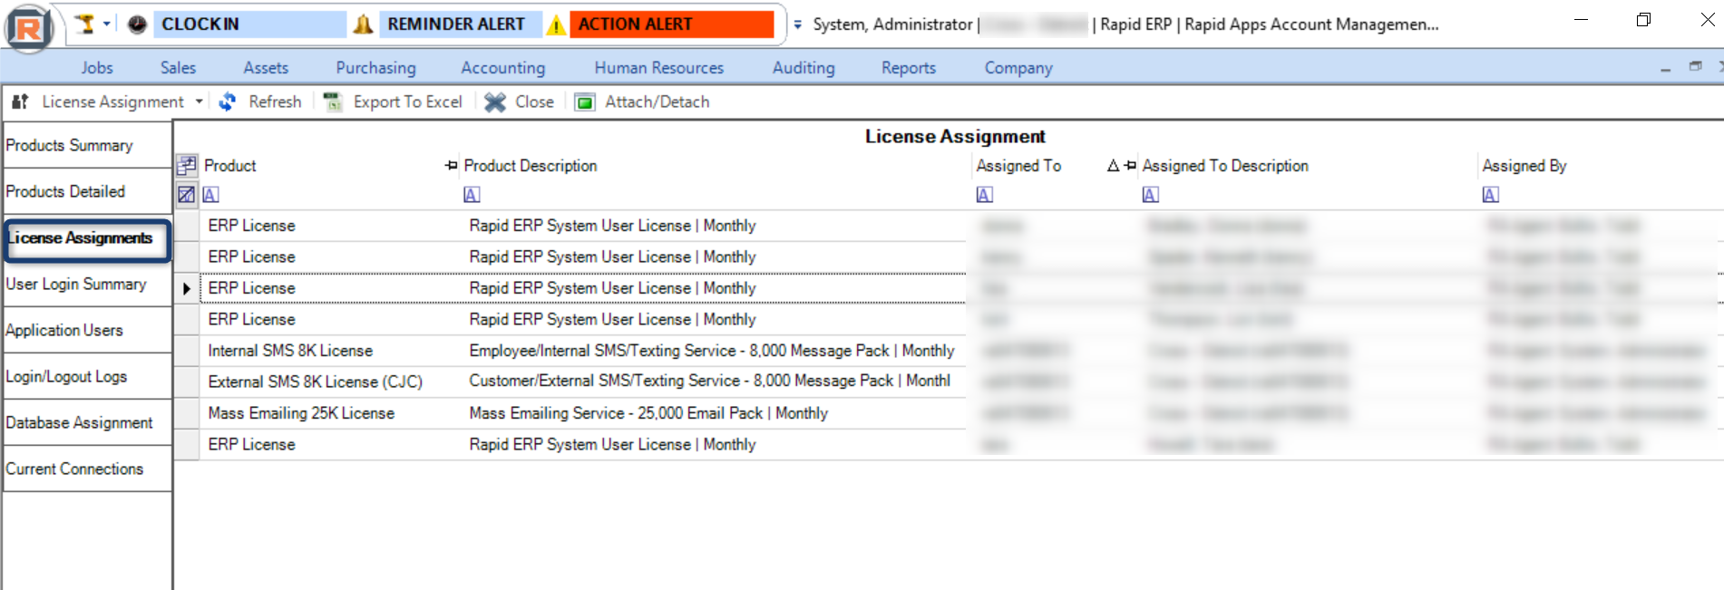Click the pin icon on the Assigned To column
This screenshot has height=590, width=1724.
point(1130,165)
